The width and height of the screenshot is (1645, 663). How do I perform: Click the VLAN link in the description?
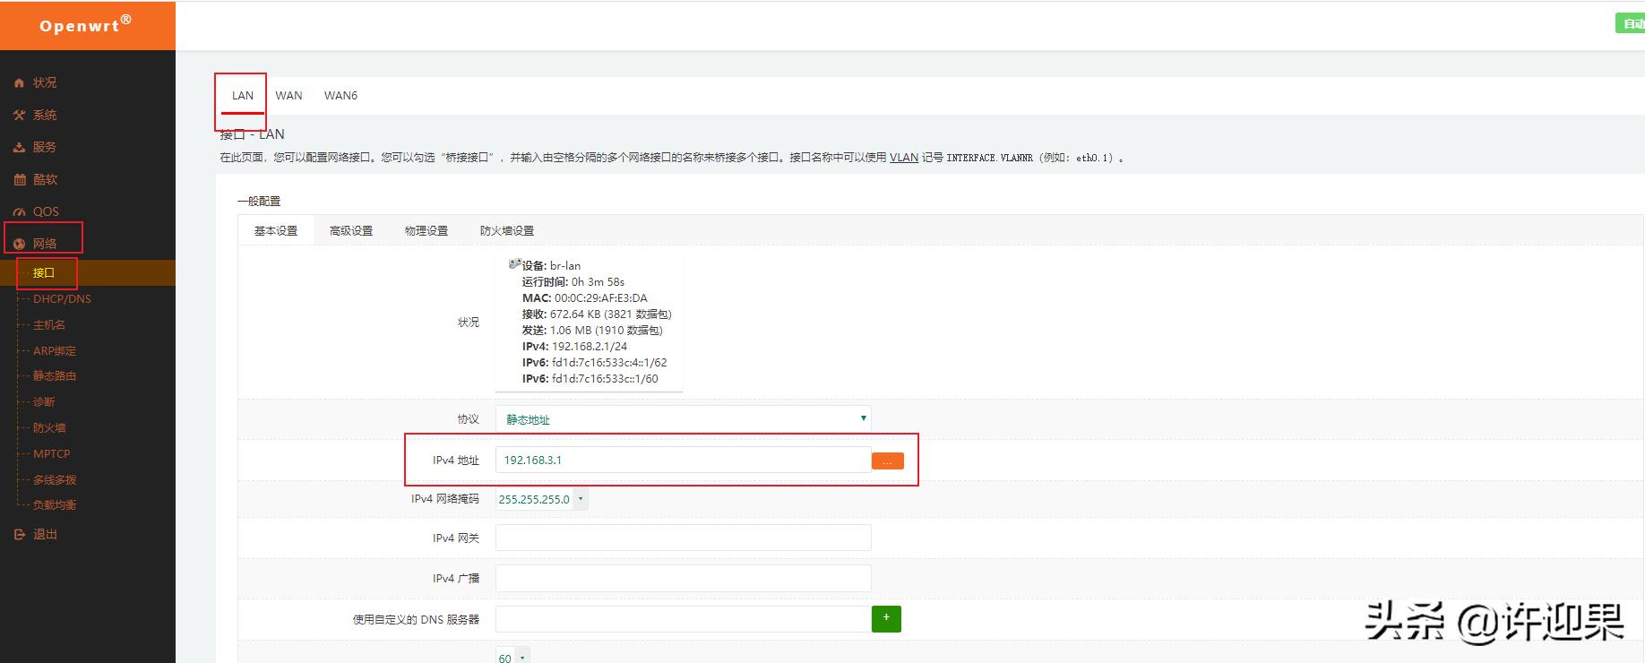tap(903, 157)
